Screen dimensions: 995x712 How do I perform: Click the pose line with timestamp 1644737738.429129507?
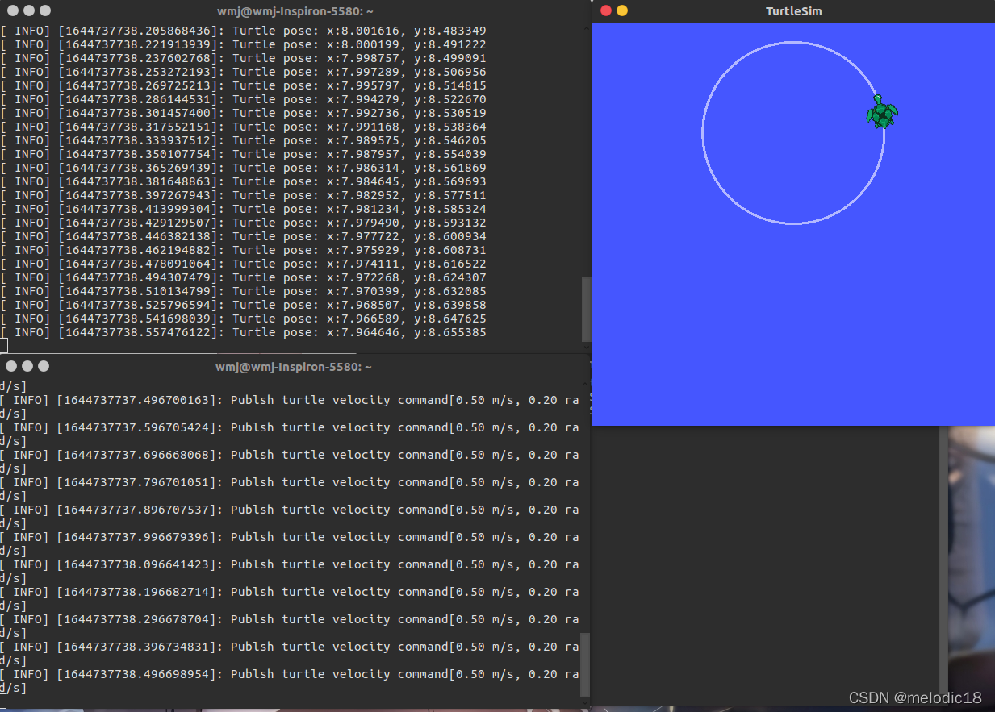point(243,223)
